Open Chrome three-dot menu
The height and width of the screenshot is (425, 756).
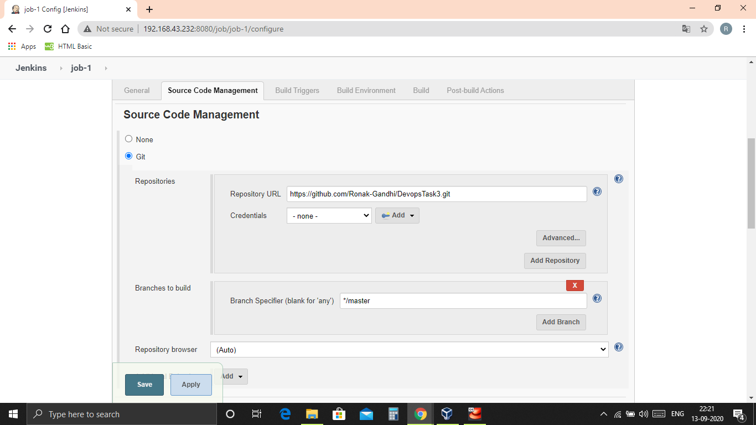click(744, 29)
